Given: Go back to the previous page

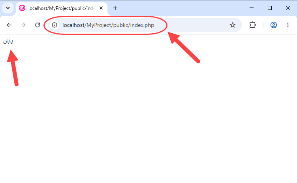Looking at the screenshot, I should [9, 25].
